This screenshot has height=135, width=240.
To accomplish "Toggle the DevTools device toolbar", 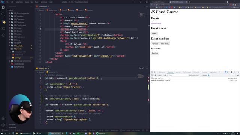I will point(155,72).
